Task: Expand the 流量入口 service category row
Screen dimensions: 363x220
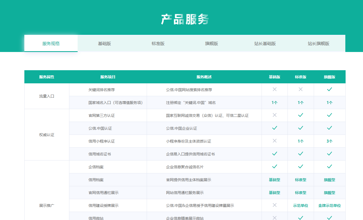Action: pyautogui.click(x=47, y=96)
